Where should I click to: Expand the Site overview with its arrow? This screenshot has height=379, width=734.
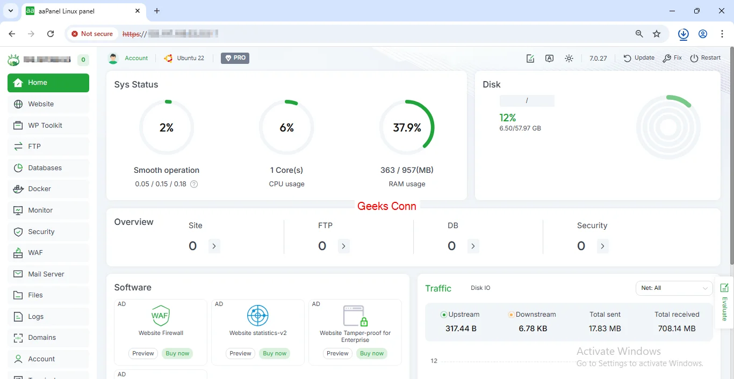pyautogui.click(x=214, y=246)
